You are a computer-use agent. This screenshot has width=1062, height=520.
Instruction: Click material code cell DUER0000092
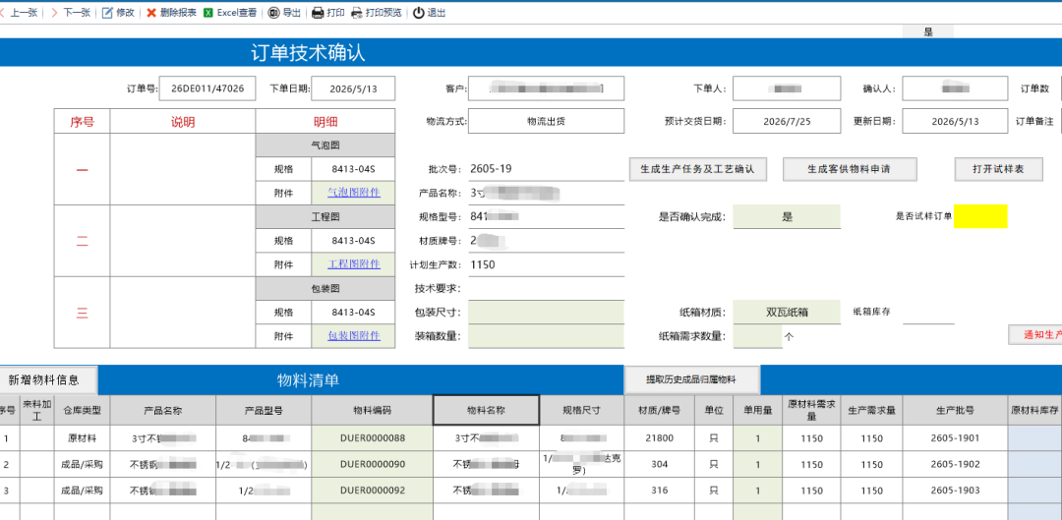click(x=373, y=491)
